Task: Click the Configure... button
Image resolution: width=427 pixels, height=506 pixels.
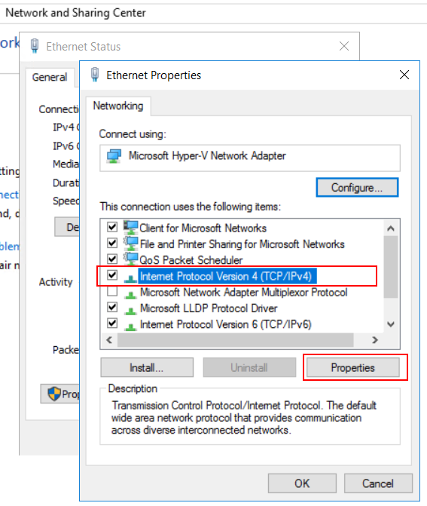Action: 357,187
